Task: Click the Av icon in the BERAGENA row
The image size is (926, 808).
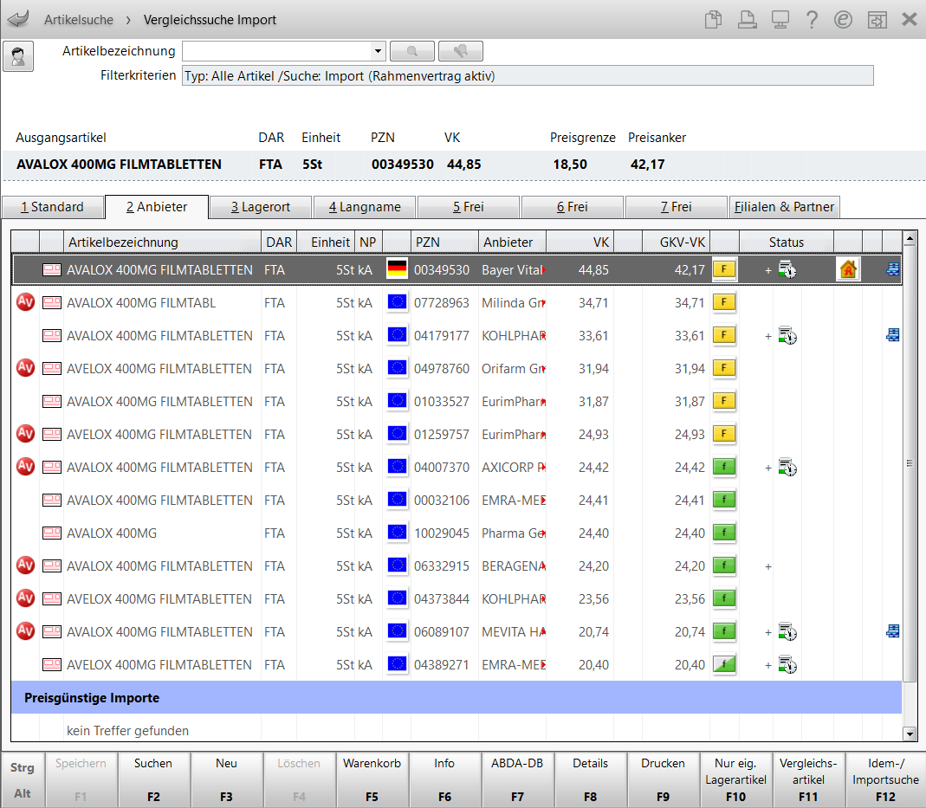Action: pos(25,566)
